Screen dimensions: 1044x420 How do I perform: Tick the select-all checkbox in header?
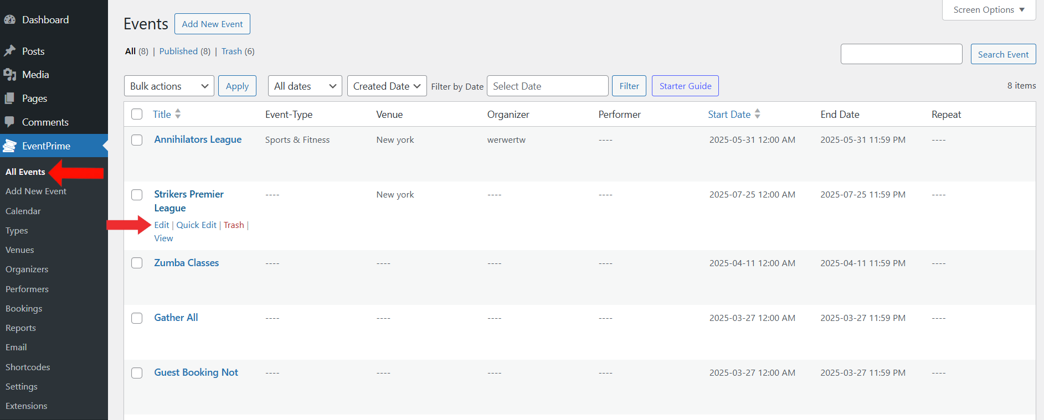click(137, 114)
